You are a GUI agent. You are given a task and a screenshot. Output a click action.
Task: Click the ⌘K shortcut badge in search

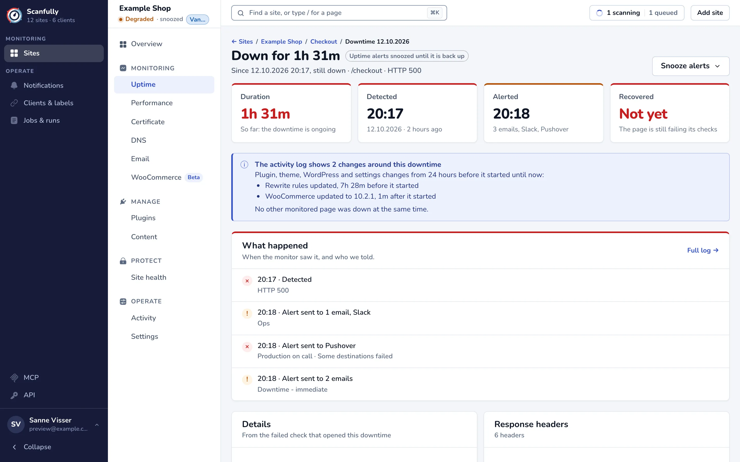click(434, 13)
